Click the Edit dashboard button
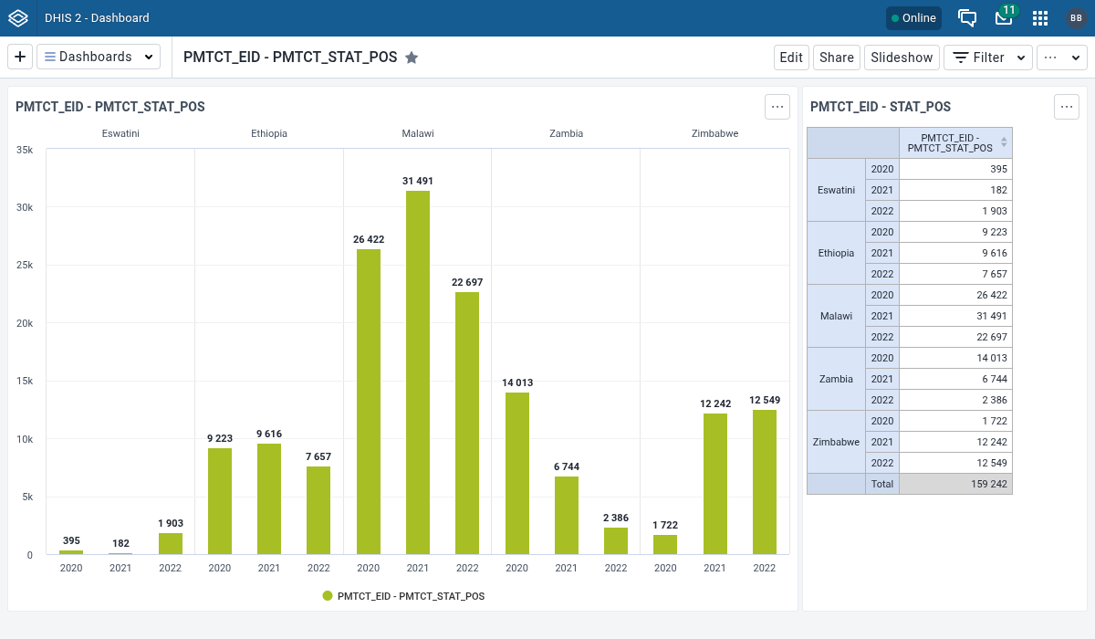1095x639 pixels. coord(791,58)
